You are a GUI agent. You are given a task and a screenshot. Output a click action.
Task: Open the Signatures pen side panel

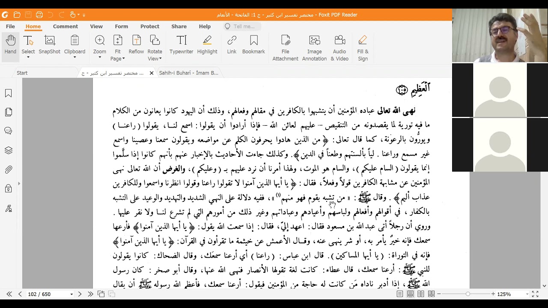tap(9, 208)
